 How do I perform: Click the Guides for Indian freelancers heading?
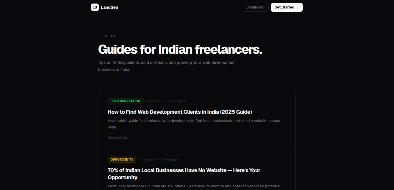[x=180, y=50]
